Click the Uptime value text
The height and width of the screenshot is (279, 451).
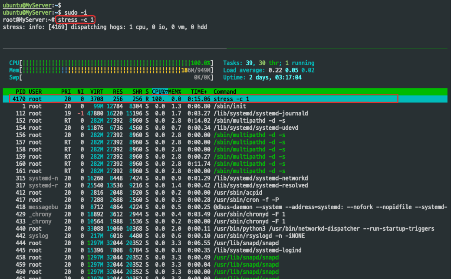point(275,77)
